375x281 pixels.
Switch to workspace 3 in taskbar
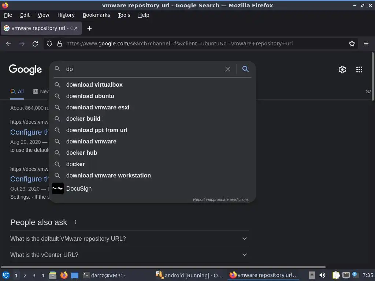[34, 276]
